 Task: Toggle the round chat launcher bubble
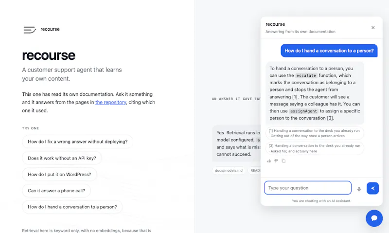[374, 218]
